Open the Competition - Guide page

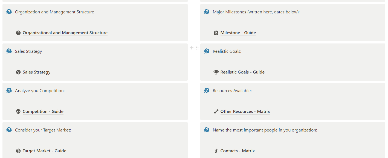(x=43, y=112)
